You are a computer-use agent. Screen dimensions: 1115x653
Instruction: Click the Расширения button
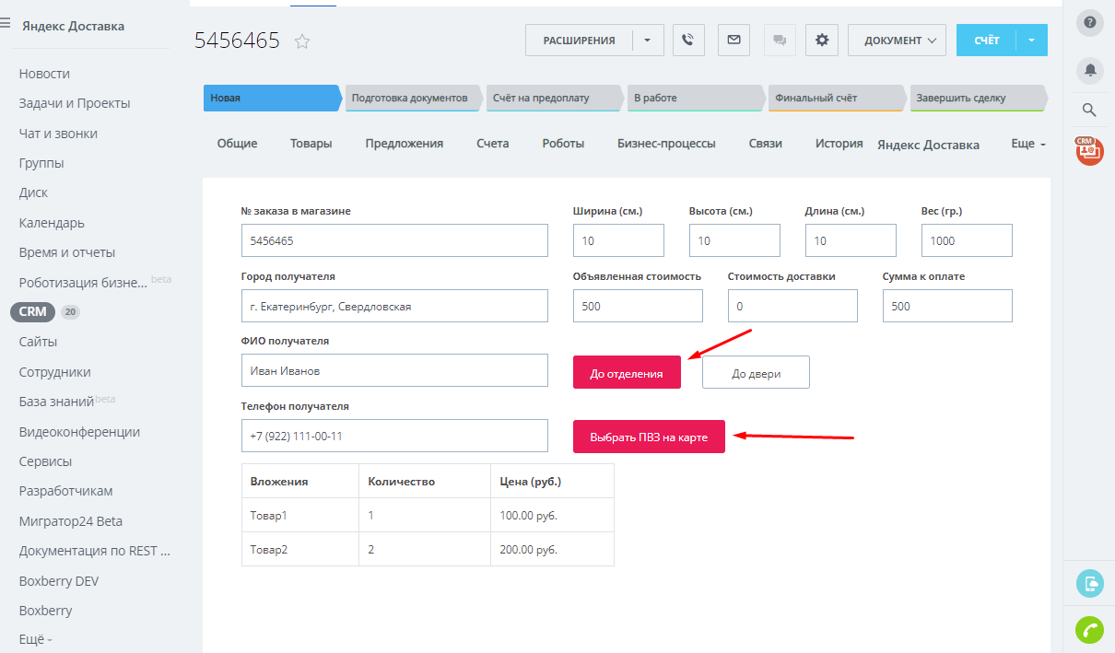579,41
